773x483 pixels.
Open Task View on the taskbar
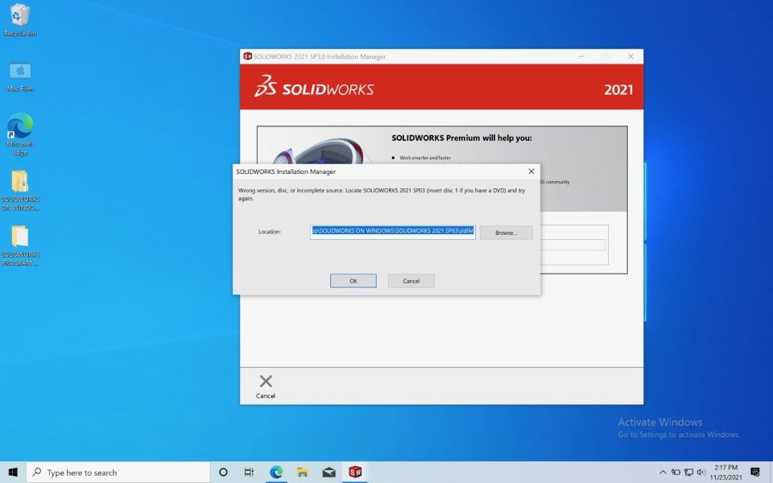pos(249,473)
